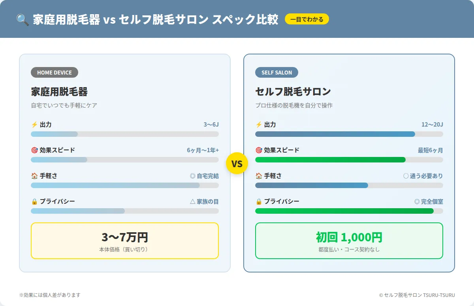Image resolution: width=474 pixels, height=306 pixels.
Task: Click the 一目でわかる yellow badge
Action: (307, 19)
